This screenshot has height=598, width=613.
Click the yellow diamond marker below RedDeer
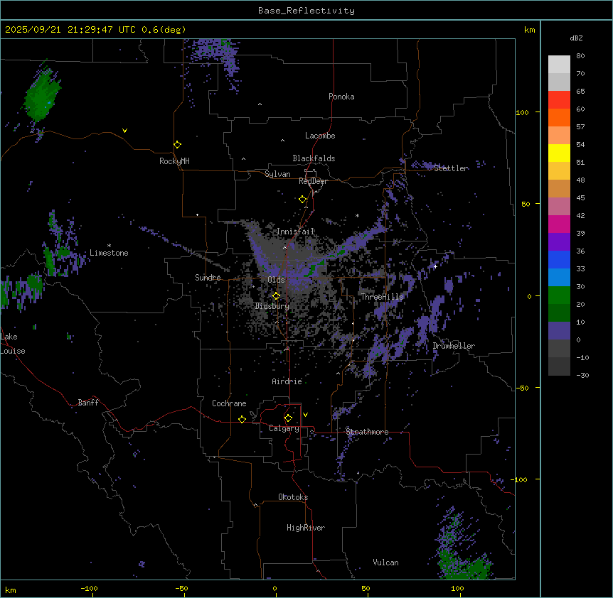click(303, 200)
